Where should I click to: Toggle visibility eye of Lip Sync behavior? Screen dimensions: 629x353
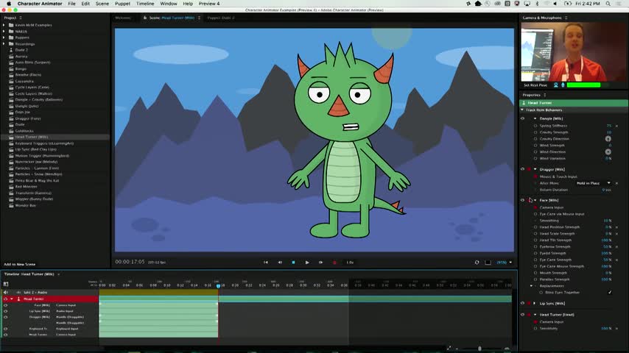[522, 303]
